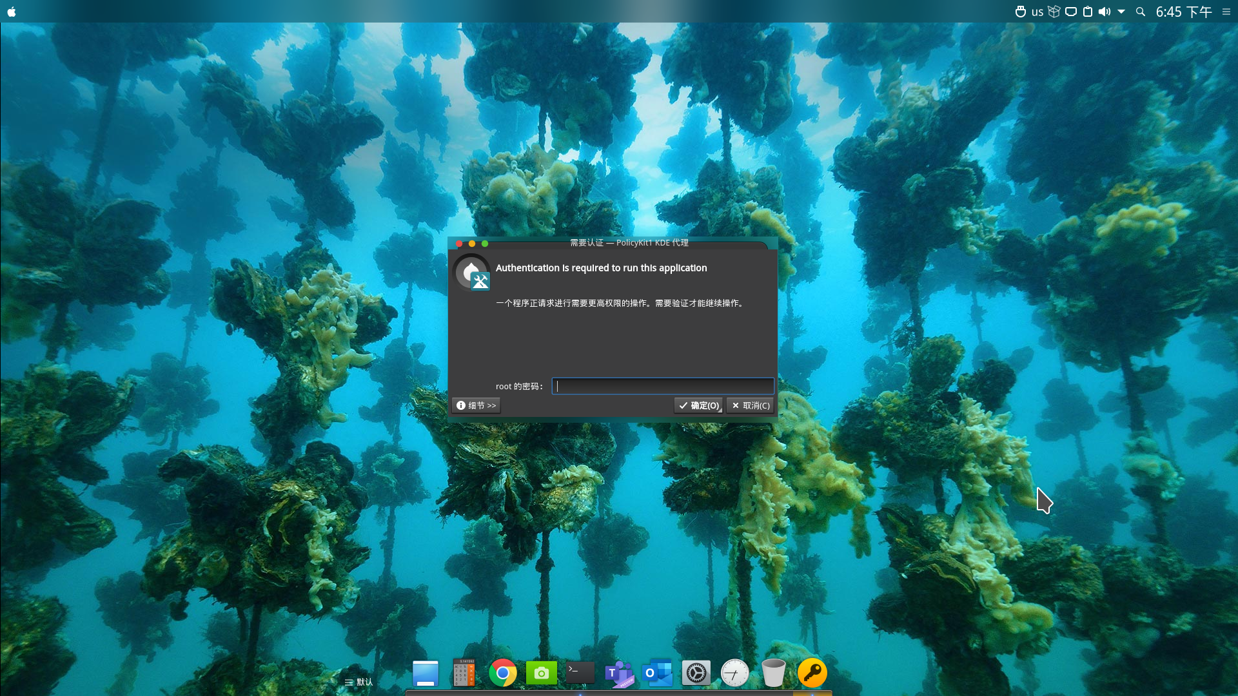This screenshot has height=696, width=1238.
Task: Open the volume control in tray
Action: coord(1105,12)
